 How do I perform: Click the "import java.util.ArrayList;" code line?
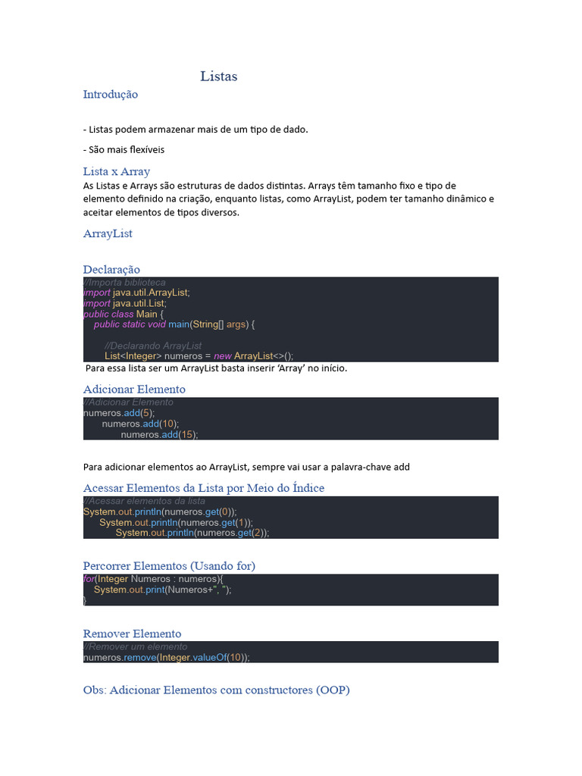tap(136, 293)
